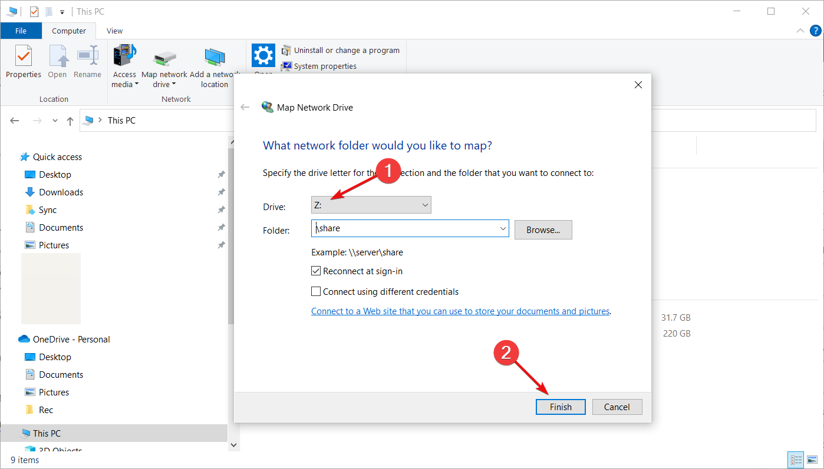
Task: Click the New folder icon in title bar
Action: click(x=49, y=11)
